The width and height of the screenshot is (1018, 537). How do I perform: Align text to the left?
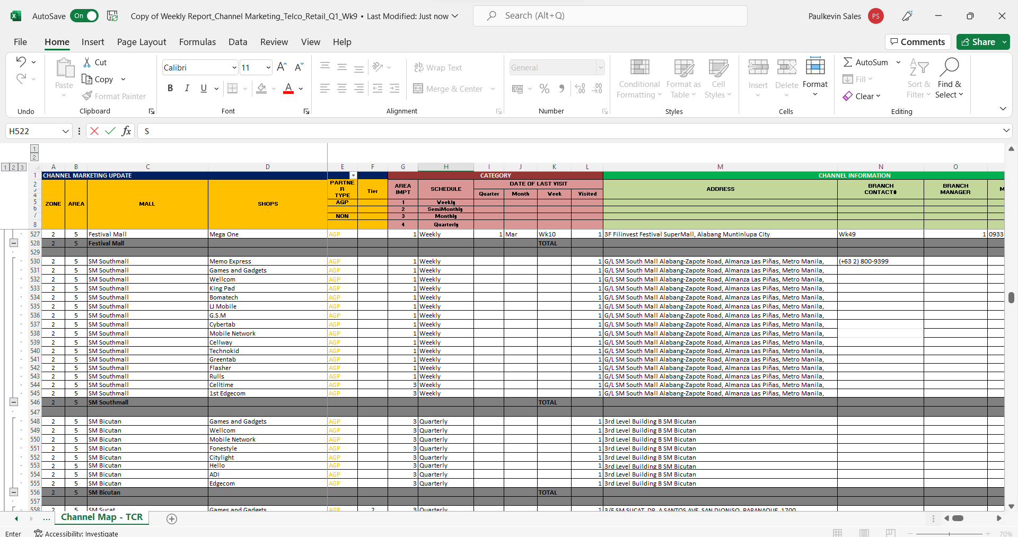(325, 89)
